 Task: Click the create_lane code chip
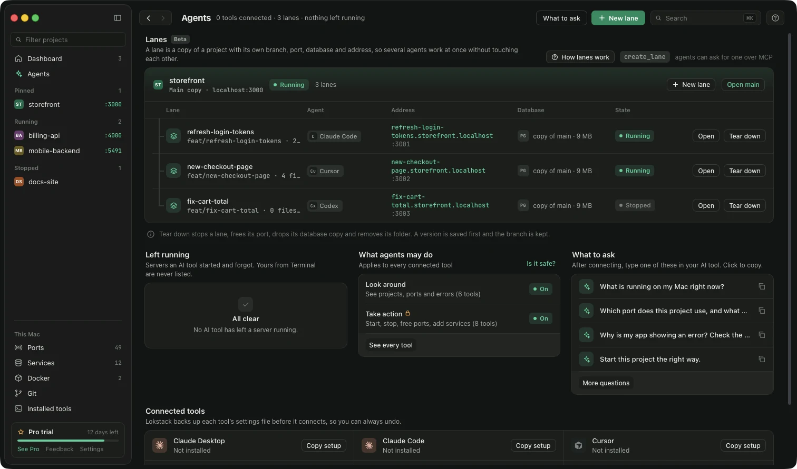point(645,57)
